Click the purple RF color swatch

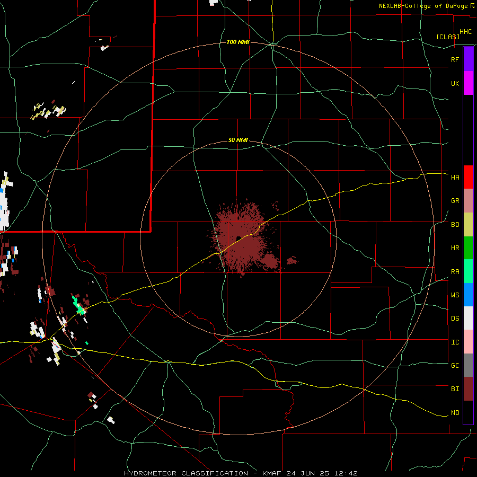click(x=468, y=59)
